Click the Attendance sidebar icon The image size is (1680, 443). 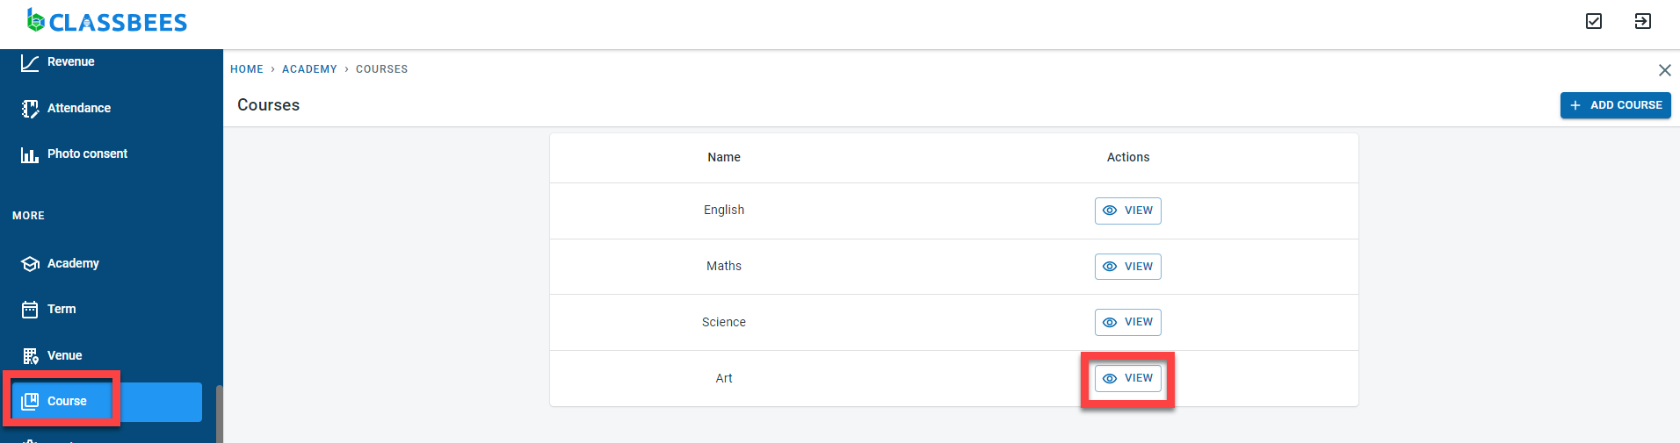click(30, 109)
